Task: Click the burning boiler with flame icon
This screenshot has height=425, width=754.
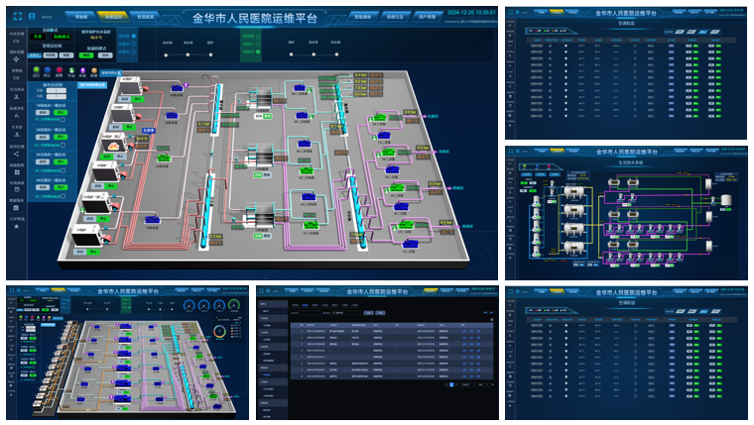Action: [113, 145]
